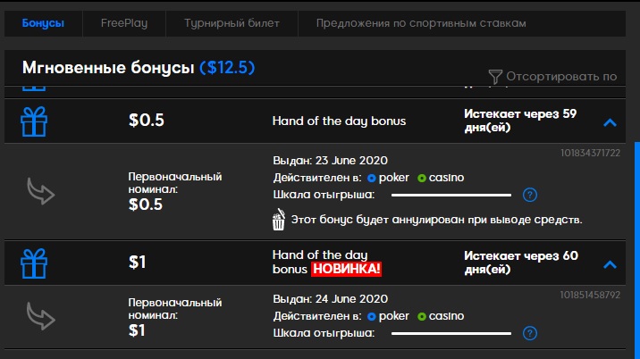Screen dimensions: 640x359
Task: Click the green casino dot in 24 June bonus
Action: 422,316
